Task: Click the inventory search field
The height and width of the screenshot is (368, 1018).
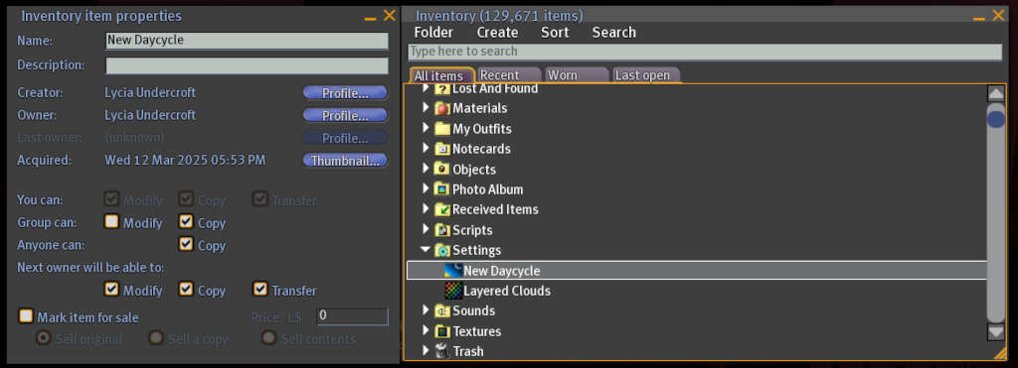Action: pyautogui.click(x=705, y=52)
